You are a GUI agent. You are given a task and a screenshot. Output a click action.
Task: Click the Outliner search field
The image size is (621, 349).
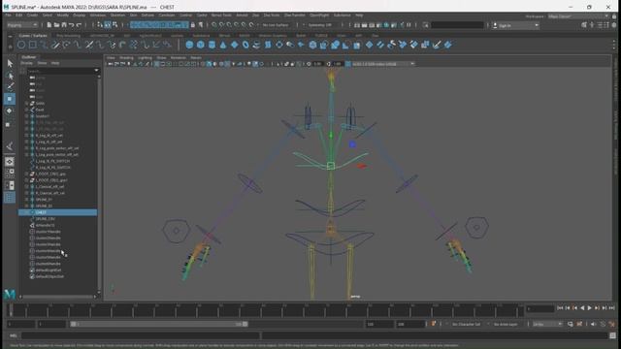tap(59, 71)
